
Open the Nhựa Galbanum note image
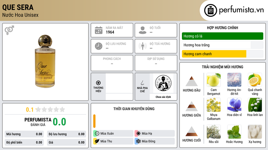click(x=214, y=105)
